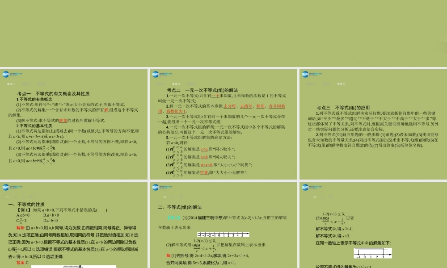
Task: Click heading 二、不等式(组)的解法
Action: pos(180,207)
